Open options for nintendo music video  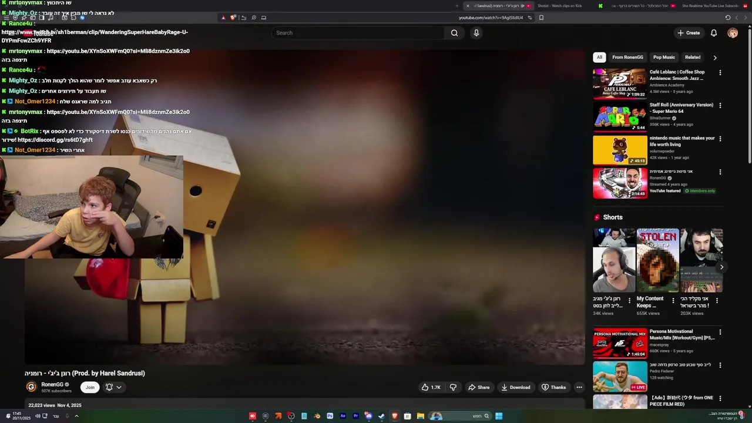[x=720, y=139]
